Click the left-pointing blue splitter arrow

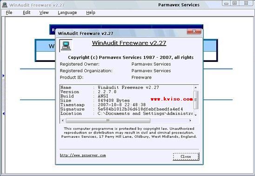3,114
